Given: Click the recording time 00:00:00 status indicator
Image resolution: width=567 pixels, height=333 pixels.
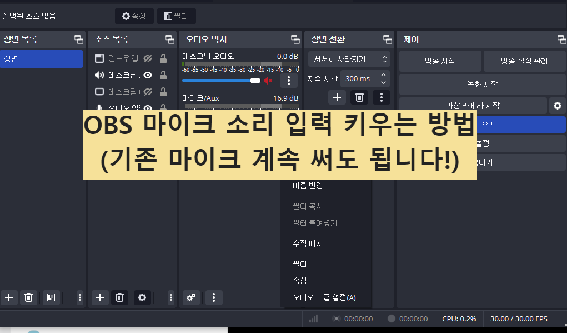Looking at the screenshot, I should 408,319.
